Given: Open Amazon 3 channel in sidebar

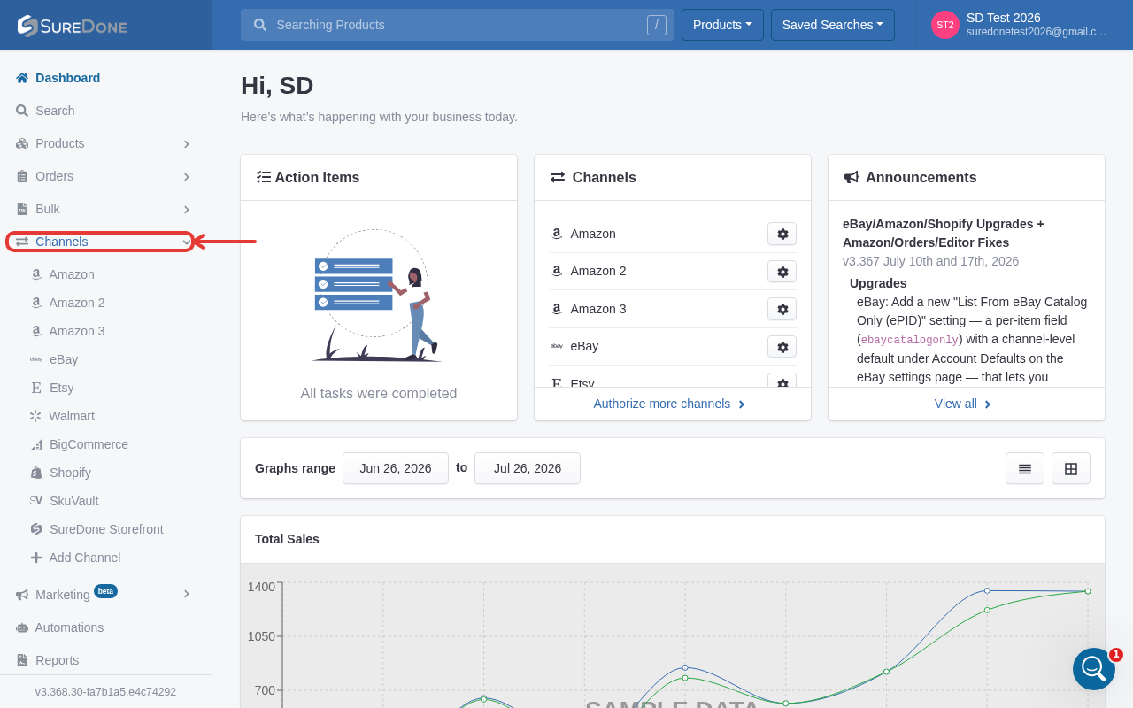Looking at the screenshot, I should pos(77,331).
